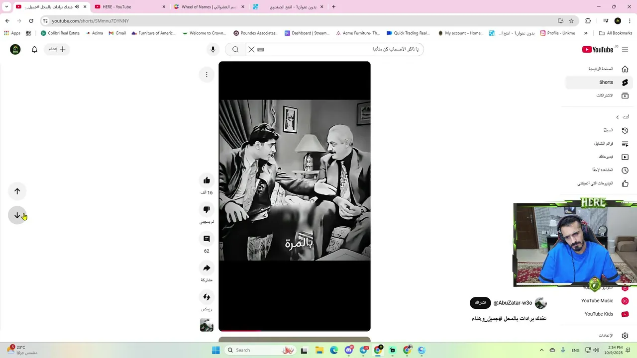637x358 pixels.
Task: Open Playlists (قوائم التشغيل) in sidebar
Action: pyautogui.click(x=599, y=144)
